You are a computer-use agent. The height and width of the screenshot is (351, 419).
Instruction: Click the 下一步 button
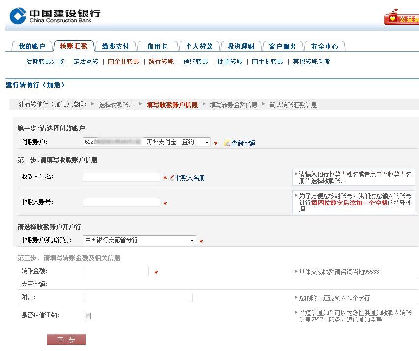[x=66, y=339]
